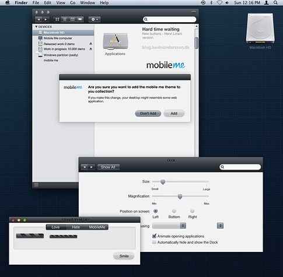The width and height of the screenshot is (283, 277).
Task: Select mobile me item in sidebar
Action: click(51, 60)
